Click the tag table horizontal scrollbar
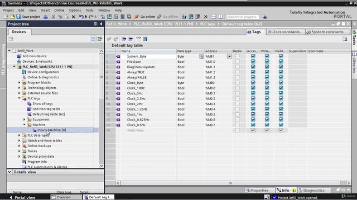Image resolution: width=357 pixels, height=200 pixels. [x=230, y=183]
